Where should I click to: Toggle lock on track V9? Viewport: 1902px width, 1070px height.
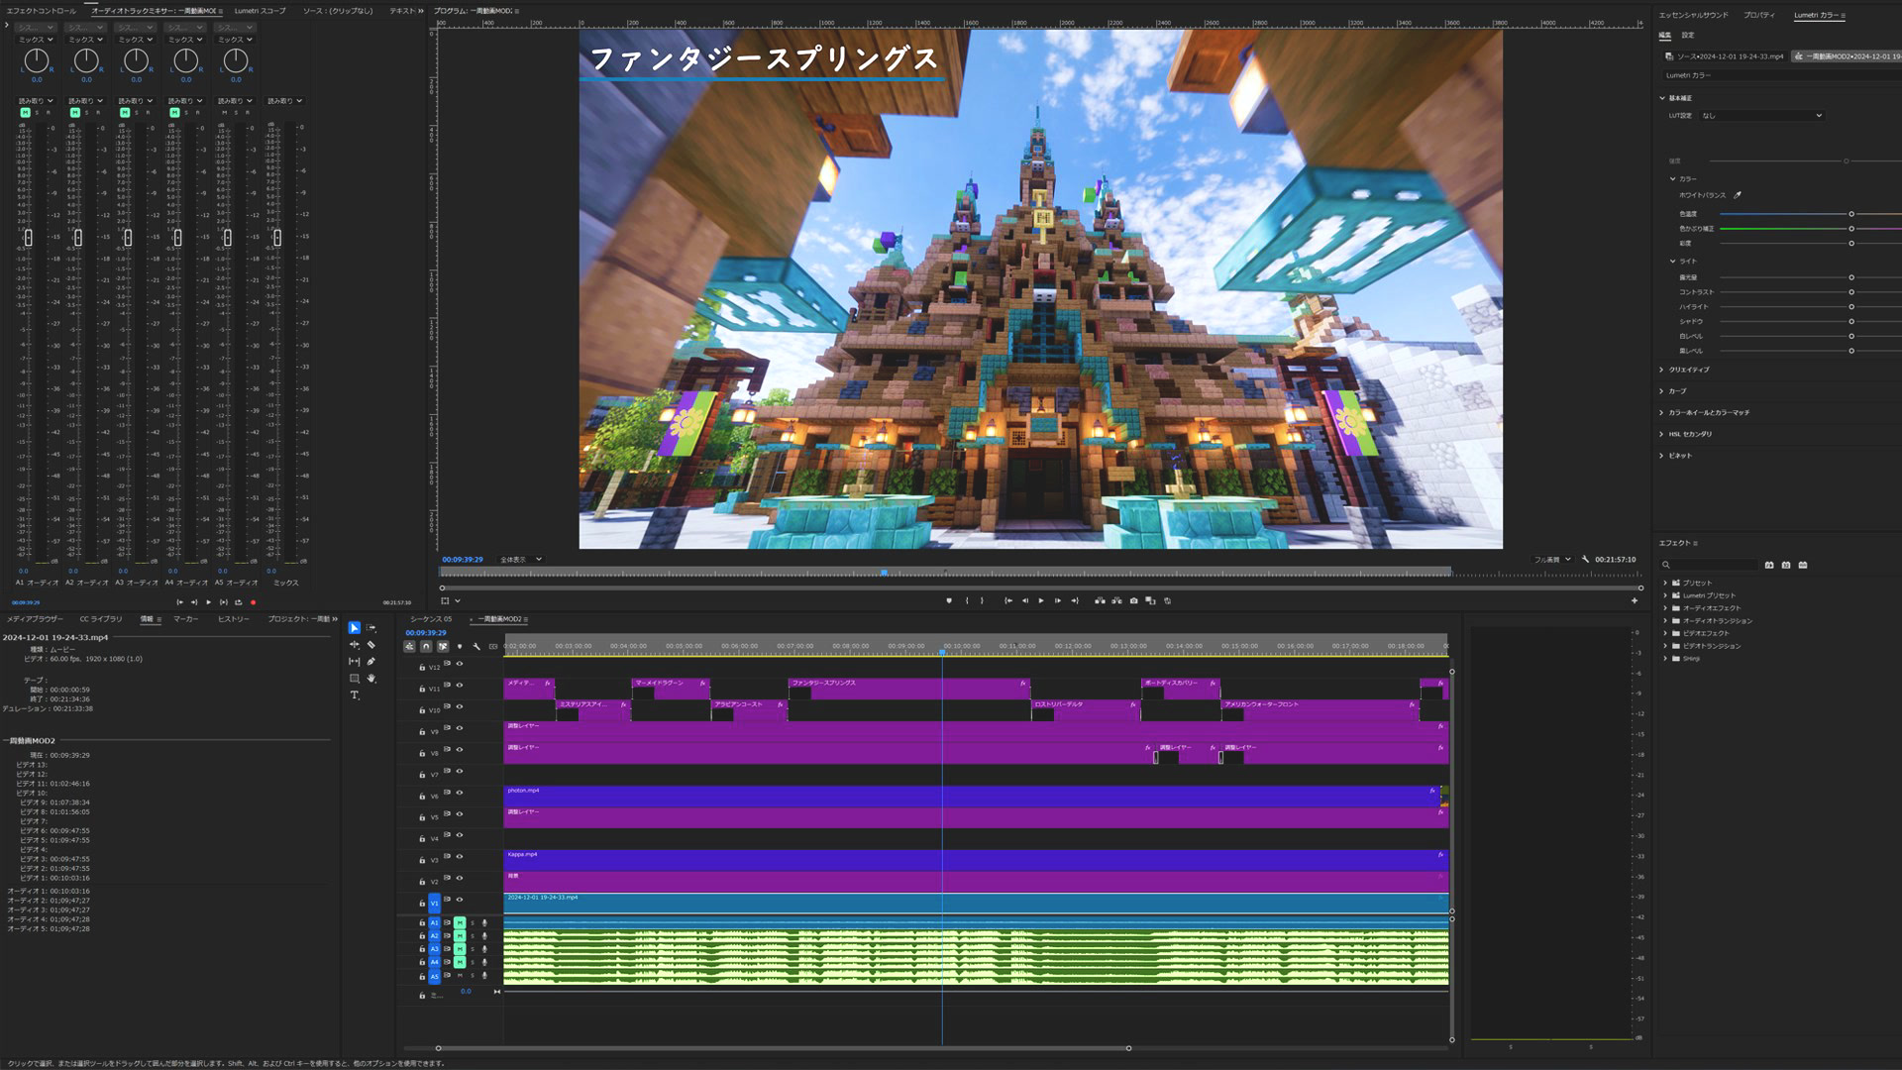(x=422, y=732)
